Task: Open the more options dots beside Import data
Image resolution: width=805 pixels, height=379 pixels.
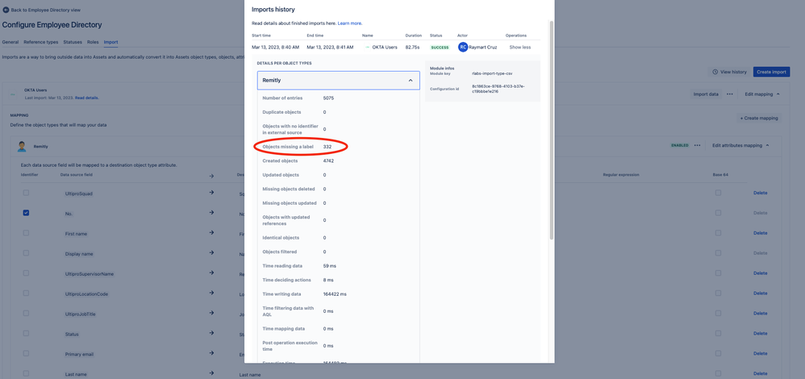Action: pos(729,94)
